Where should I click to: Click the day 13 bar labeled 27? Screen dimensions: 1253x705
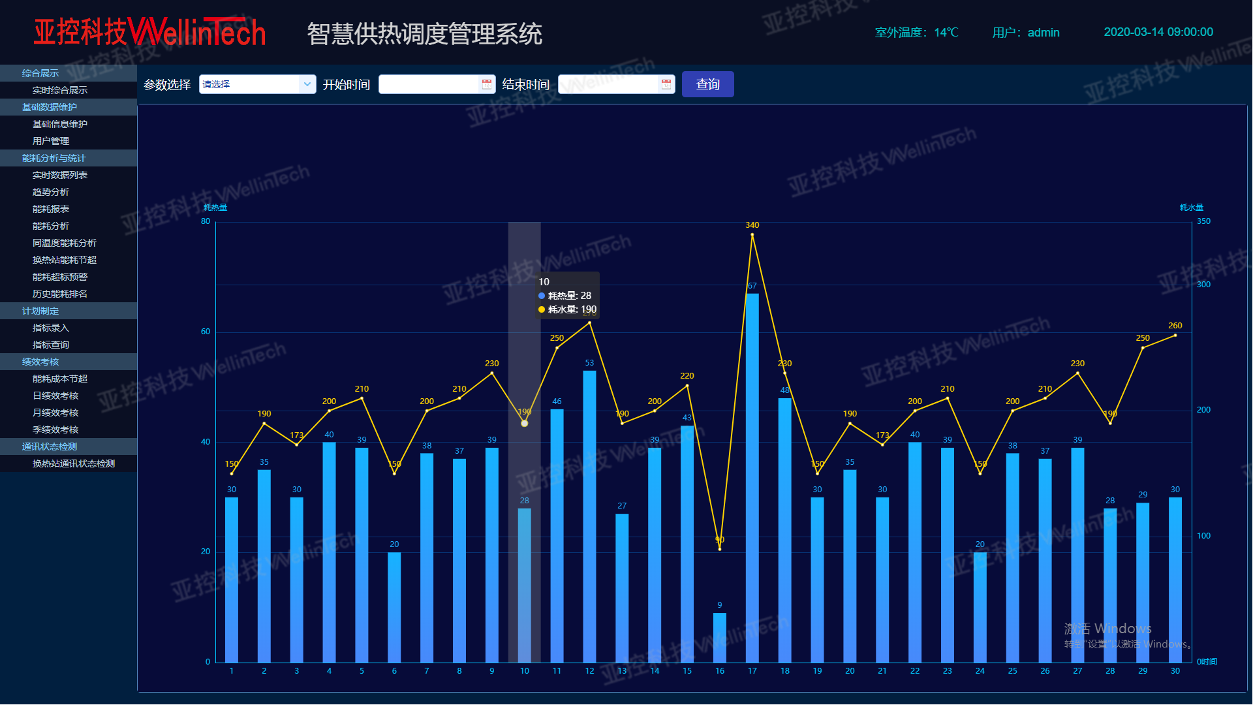click(x=622, y=588)
